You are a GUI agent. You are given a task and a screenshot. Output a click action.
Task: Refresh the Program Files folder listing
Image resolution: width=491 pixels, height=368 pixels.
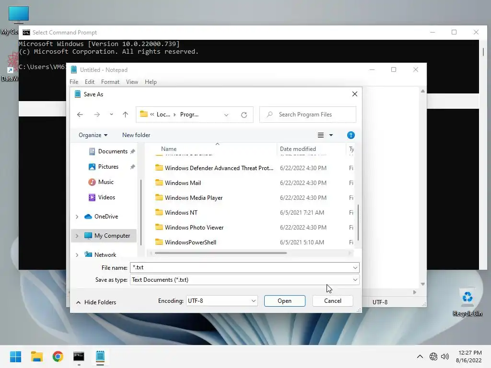[x=244, y=115]
